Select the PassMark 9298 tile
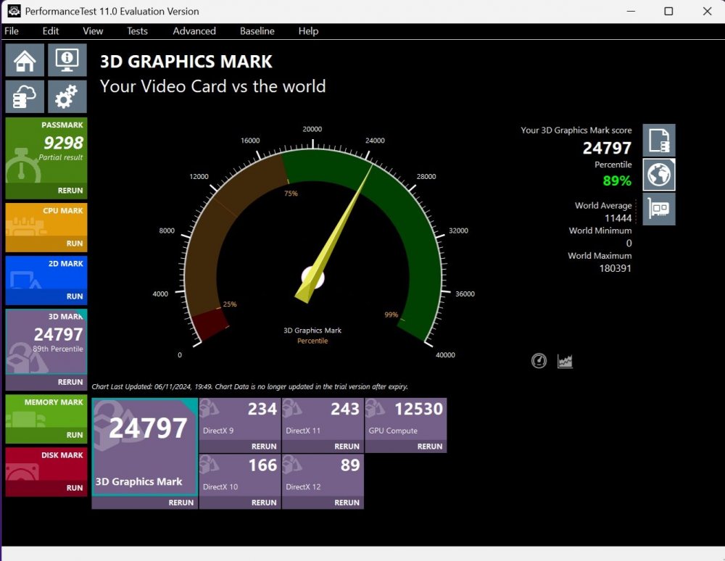This screenshot has height=561, width=725. coord(46,151)
